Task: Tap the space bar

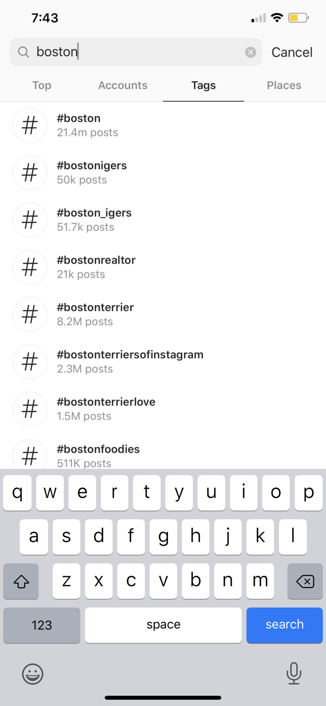Action: (163, 625)
